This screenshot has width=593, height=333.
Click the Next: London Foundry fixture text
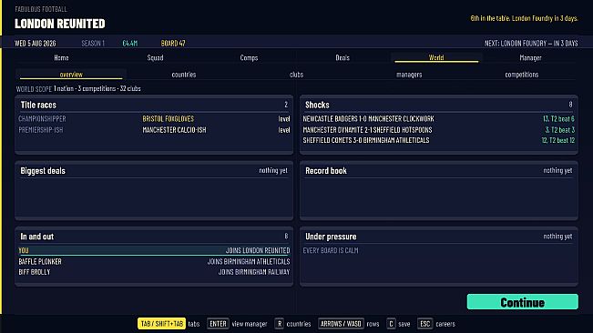[531, 43]
